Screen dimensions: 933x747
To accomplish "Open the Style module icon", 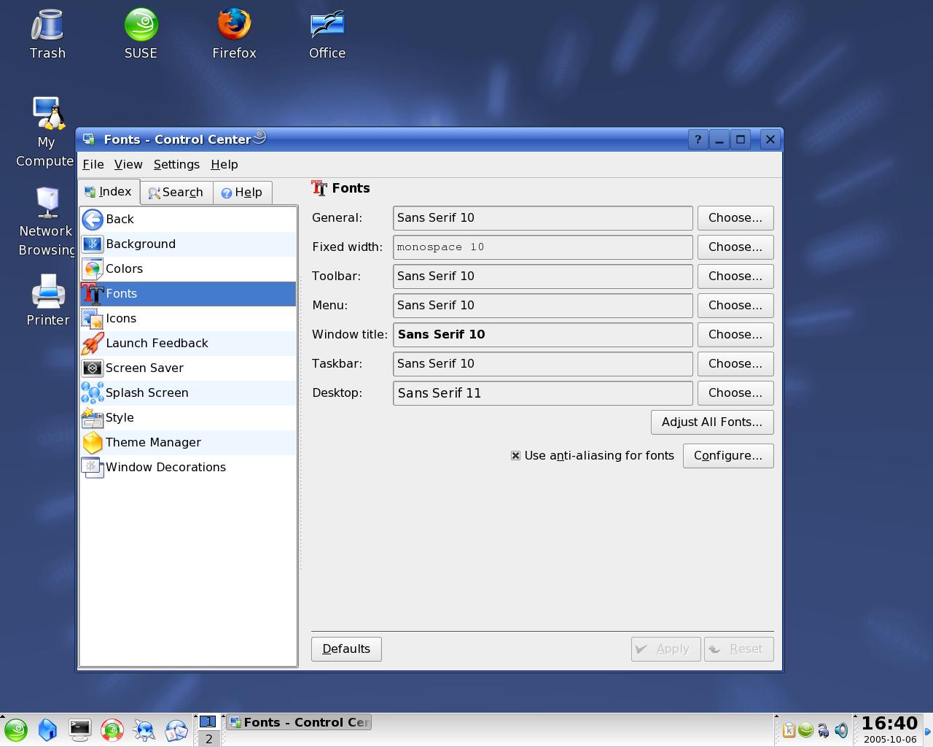I will tap(93, 417).
